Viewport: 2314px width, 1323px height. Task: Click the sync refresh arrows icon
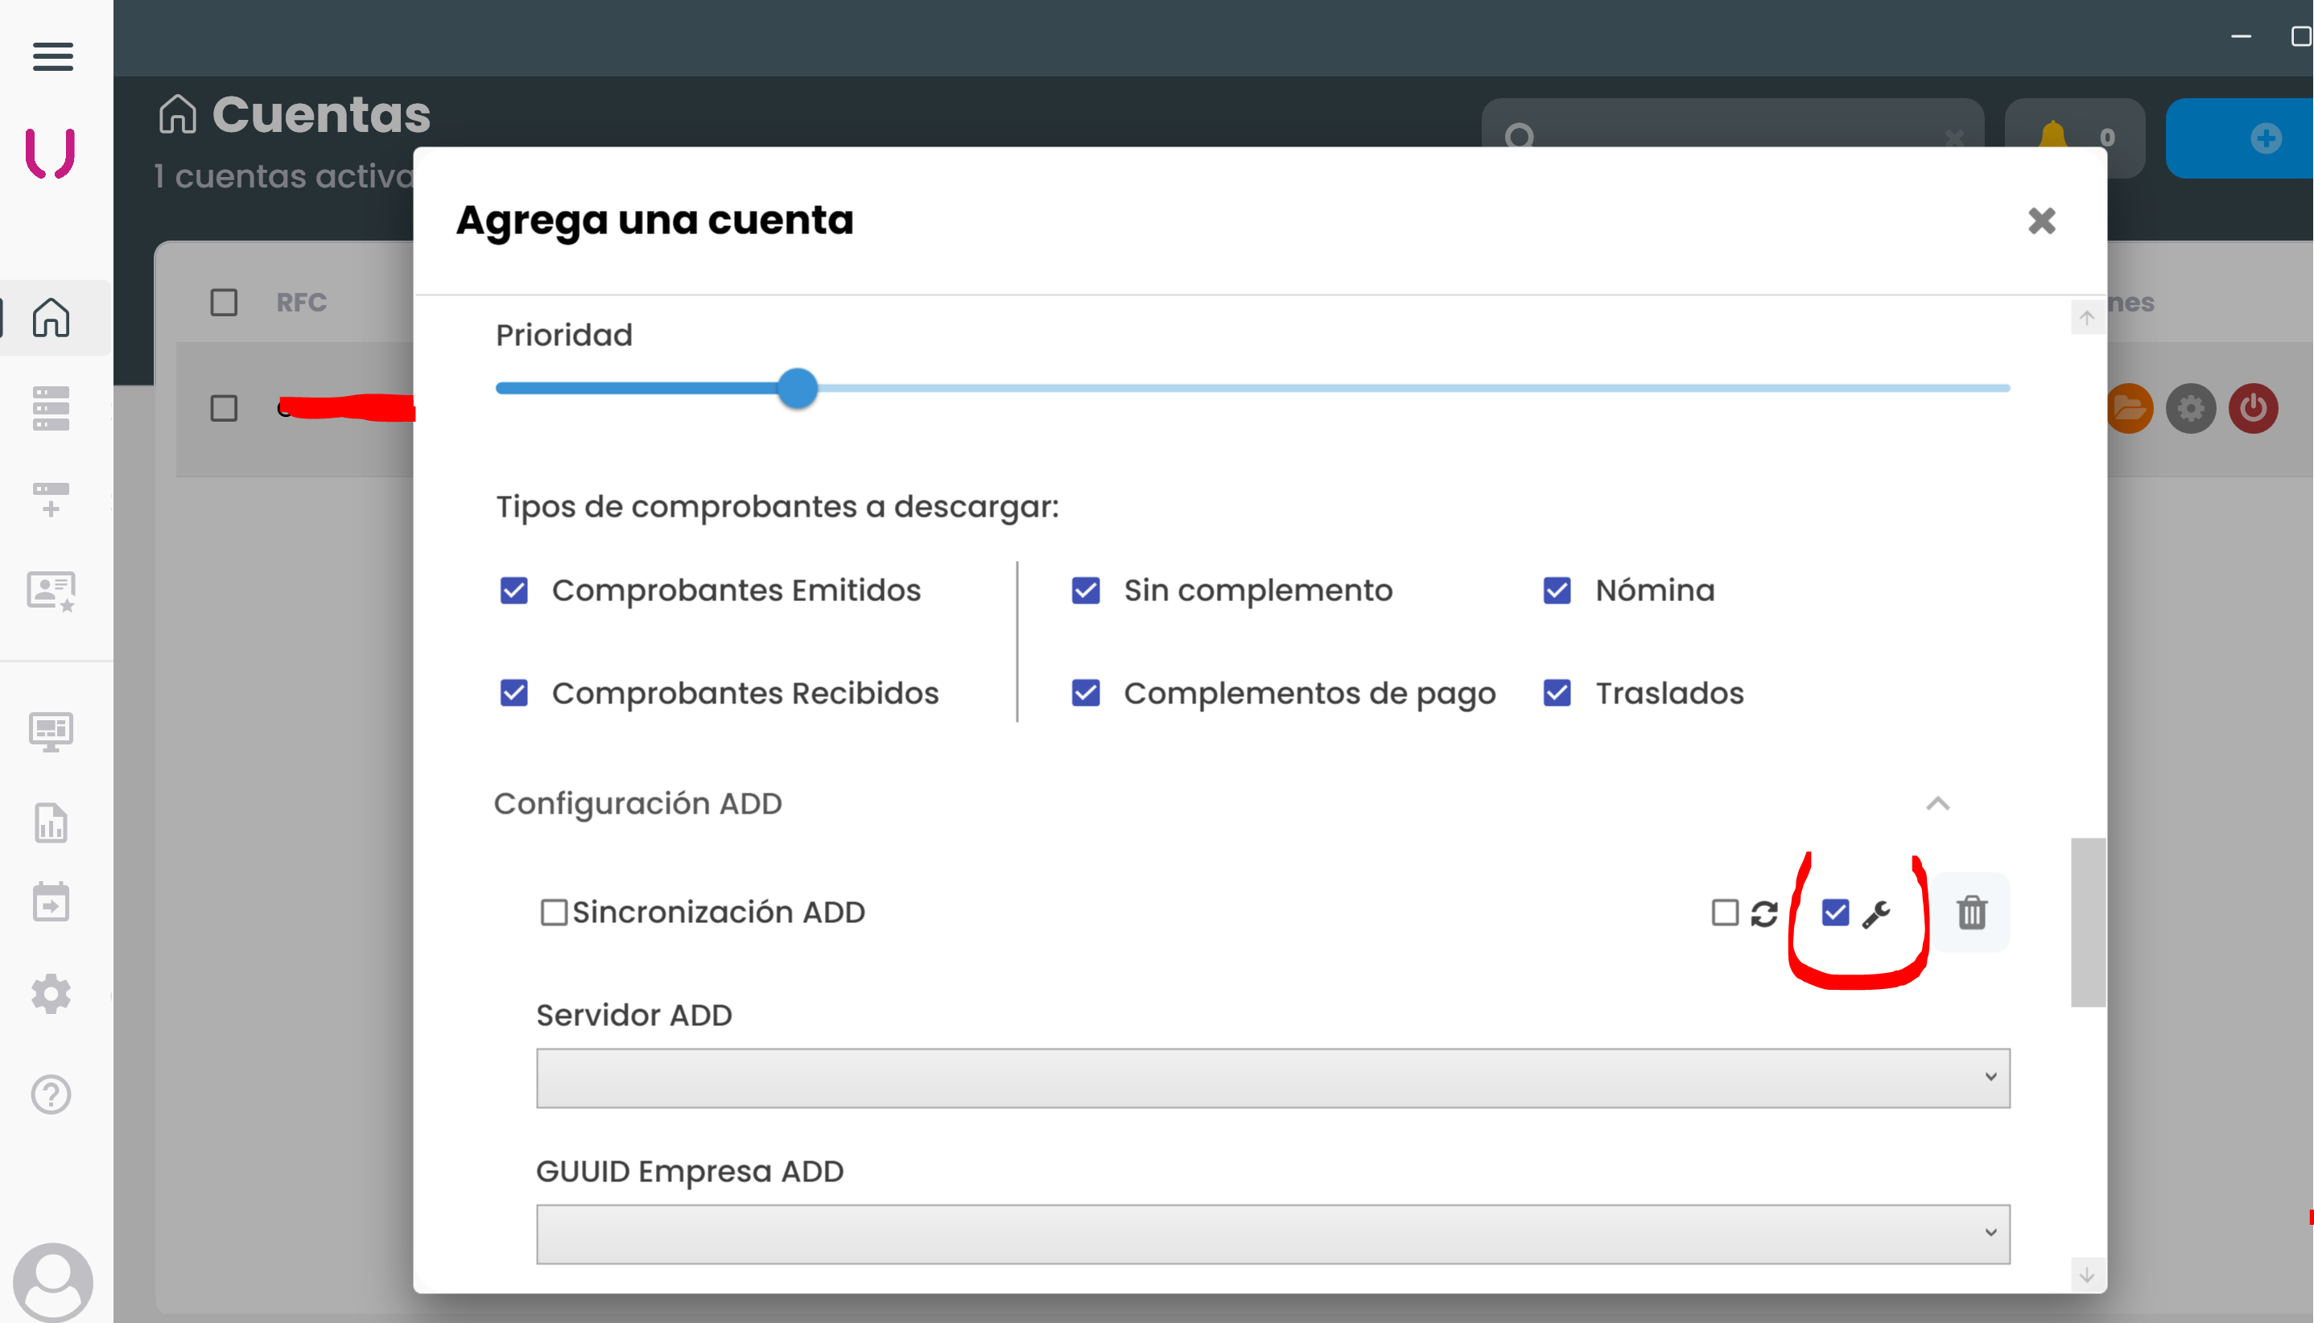[x=1764, y=913]
